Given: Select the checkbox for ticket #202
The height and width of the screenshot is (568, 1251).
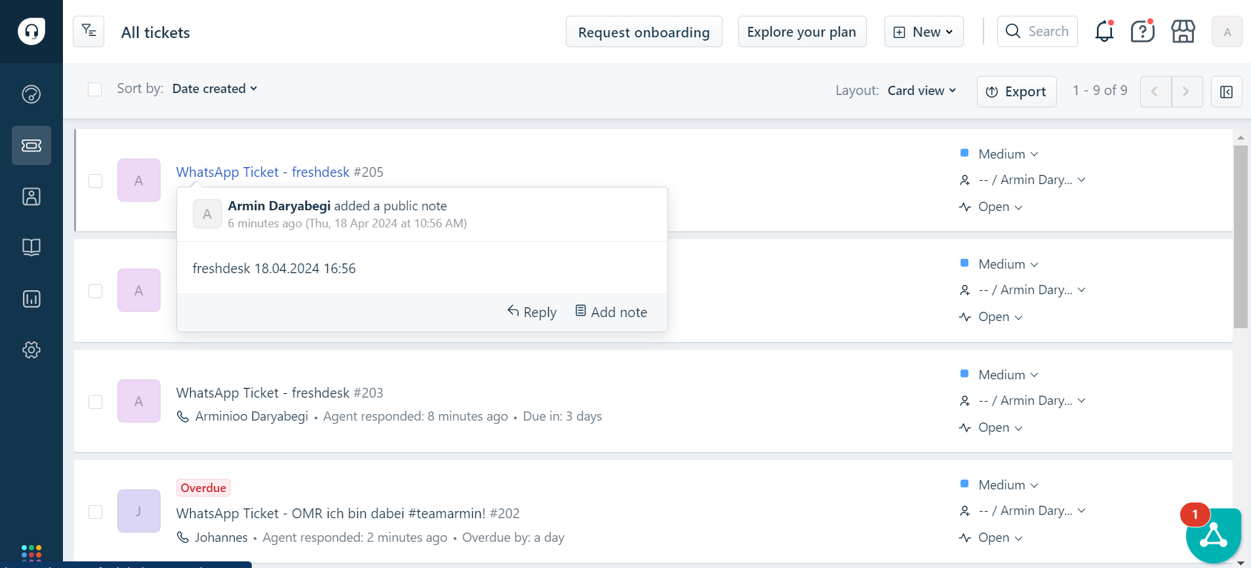Looking at the screenshot, I should point(96,512).
